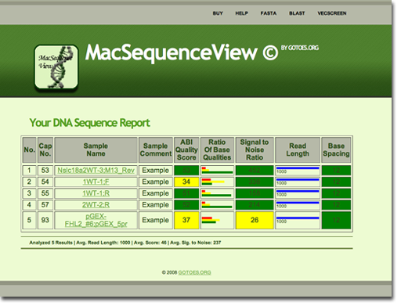401x306 pixels.
Task: Click the No. column header
Action: pyautogui.click(x=29, y=149)
